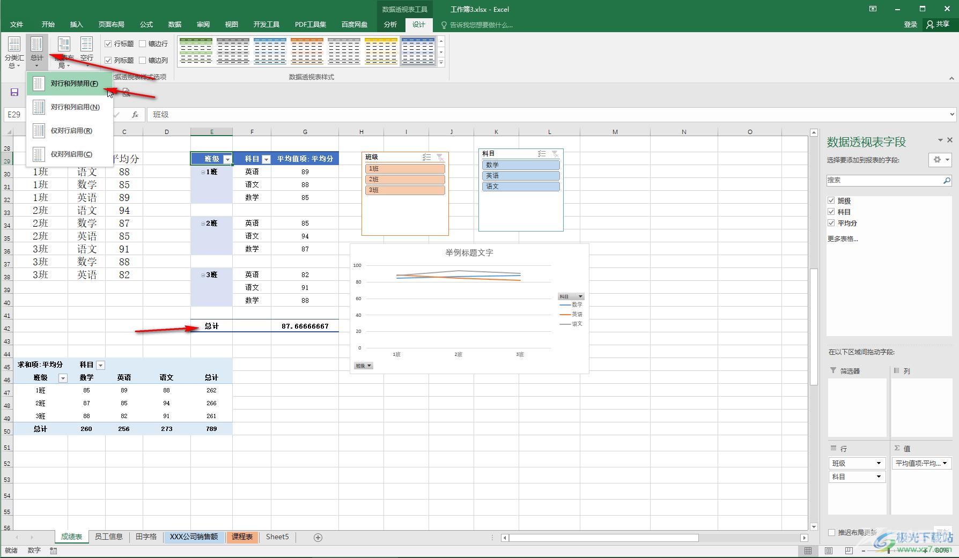Enable the 推迟布局更新 checkbox
The height and width of the screenshot is (558, 959).
[832, 532]
